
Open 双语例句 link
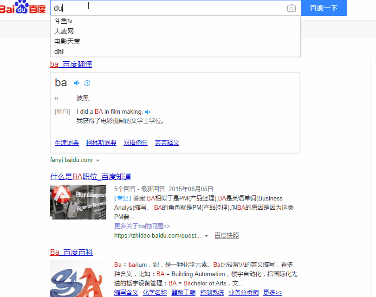(x=136, y=142)
